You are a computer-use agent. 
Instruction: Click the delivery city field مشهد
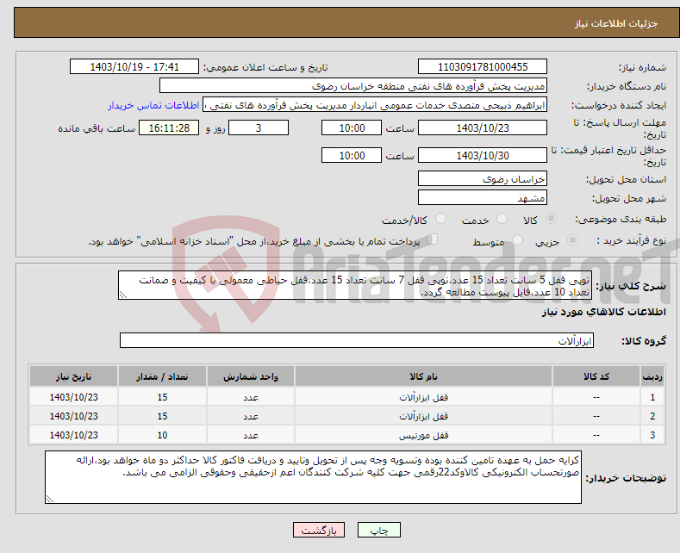[x=483, y=197]
